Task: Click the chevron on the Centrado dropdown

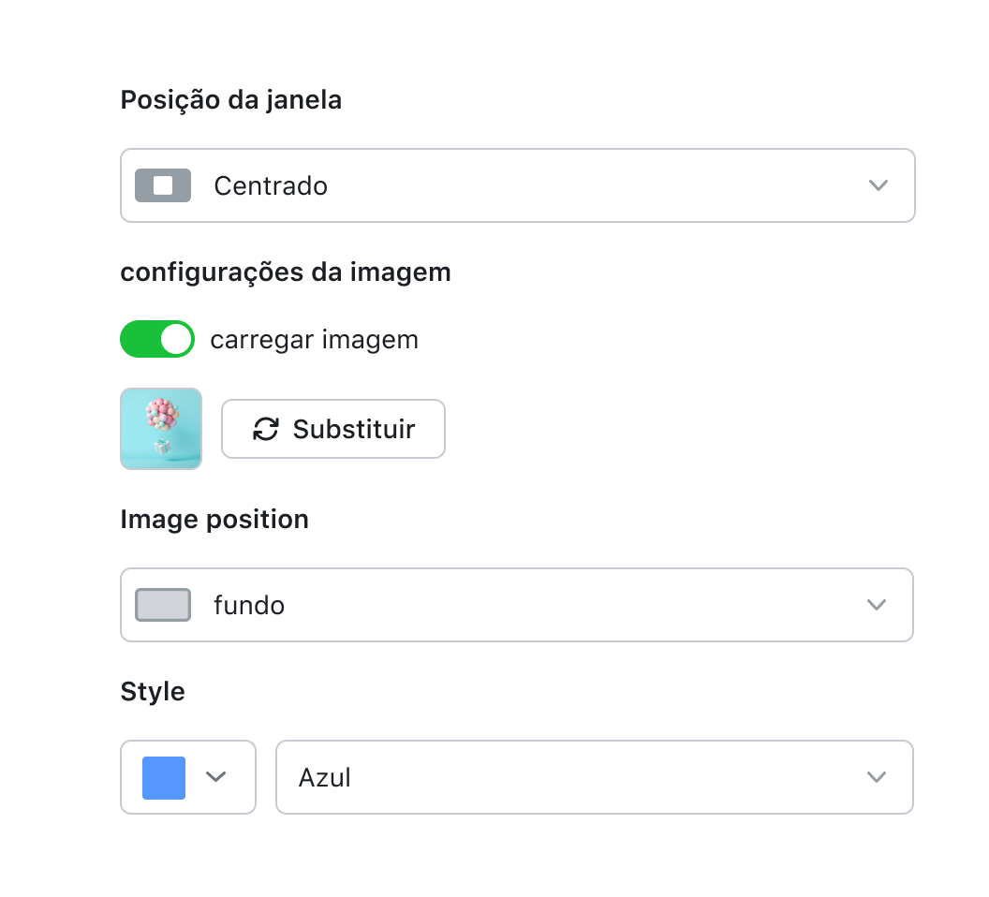Action: [878, 185]
